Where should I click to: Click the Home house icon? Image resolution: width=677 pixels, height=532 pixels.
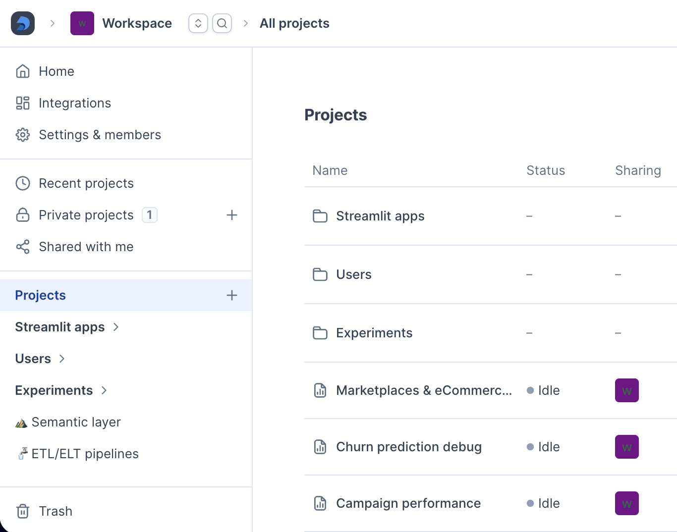pyautogui.click(x=23, y=71)
